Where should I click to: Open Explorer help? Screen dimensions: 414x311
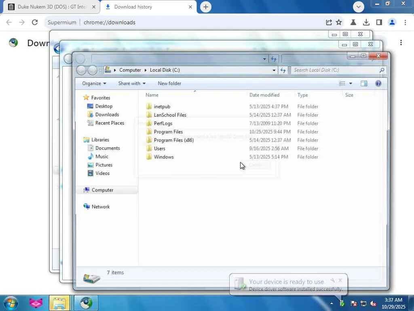[378, 83]
